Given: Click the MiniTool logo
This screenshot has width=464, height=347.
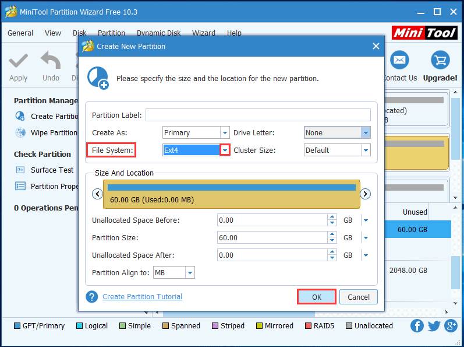Looking at the screenshot, I should (x=424, y=33).
